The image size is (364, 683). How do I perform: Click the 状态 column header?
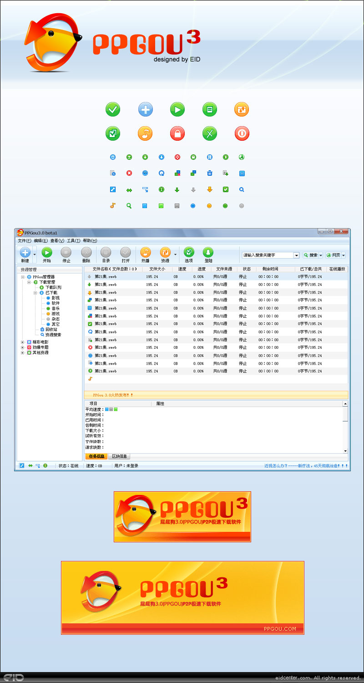point(246,269)
